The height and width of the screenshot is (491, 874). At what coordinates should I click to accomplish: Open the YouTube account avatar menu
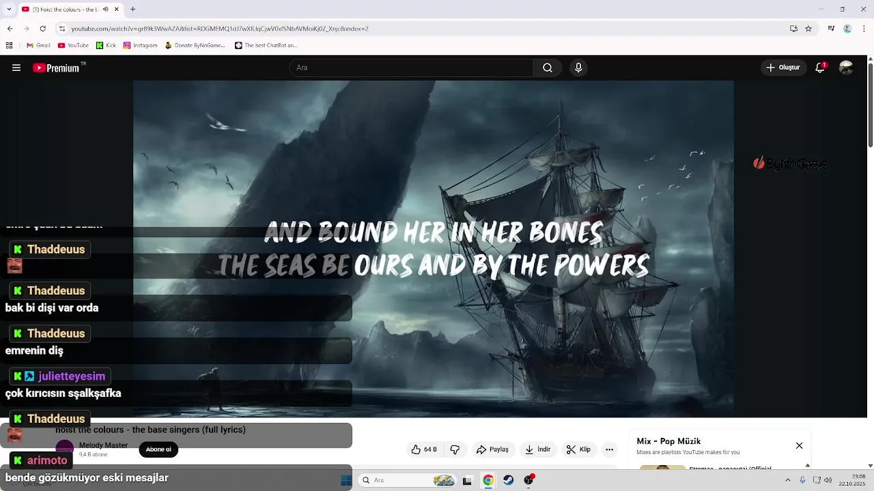[846, 68]
